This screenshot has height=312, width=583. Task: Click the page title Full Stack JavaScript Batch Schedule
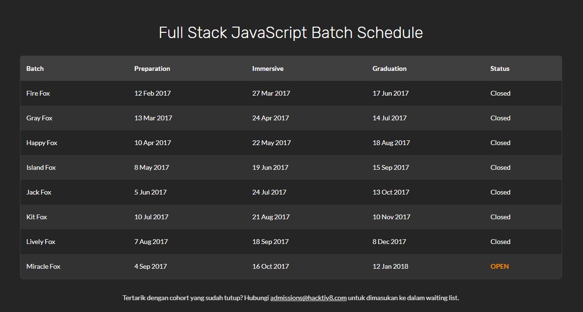pos(291,33)
